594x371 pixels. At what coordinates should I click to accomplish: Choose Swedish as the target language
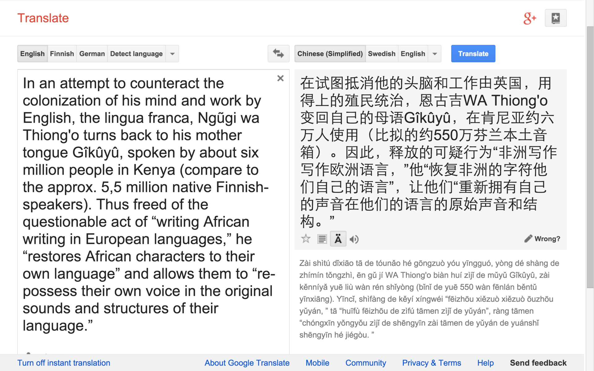click(x=381, y=53)
